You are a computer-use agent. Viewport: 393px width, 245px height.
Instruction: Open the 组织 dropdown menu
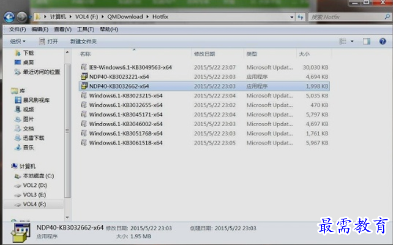tap(18, 41)
